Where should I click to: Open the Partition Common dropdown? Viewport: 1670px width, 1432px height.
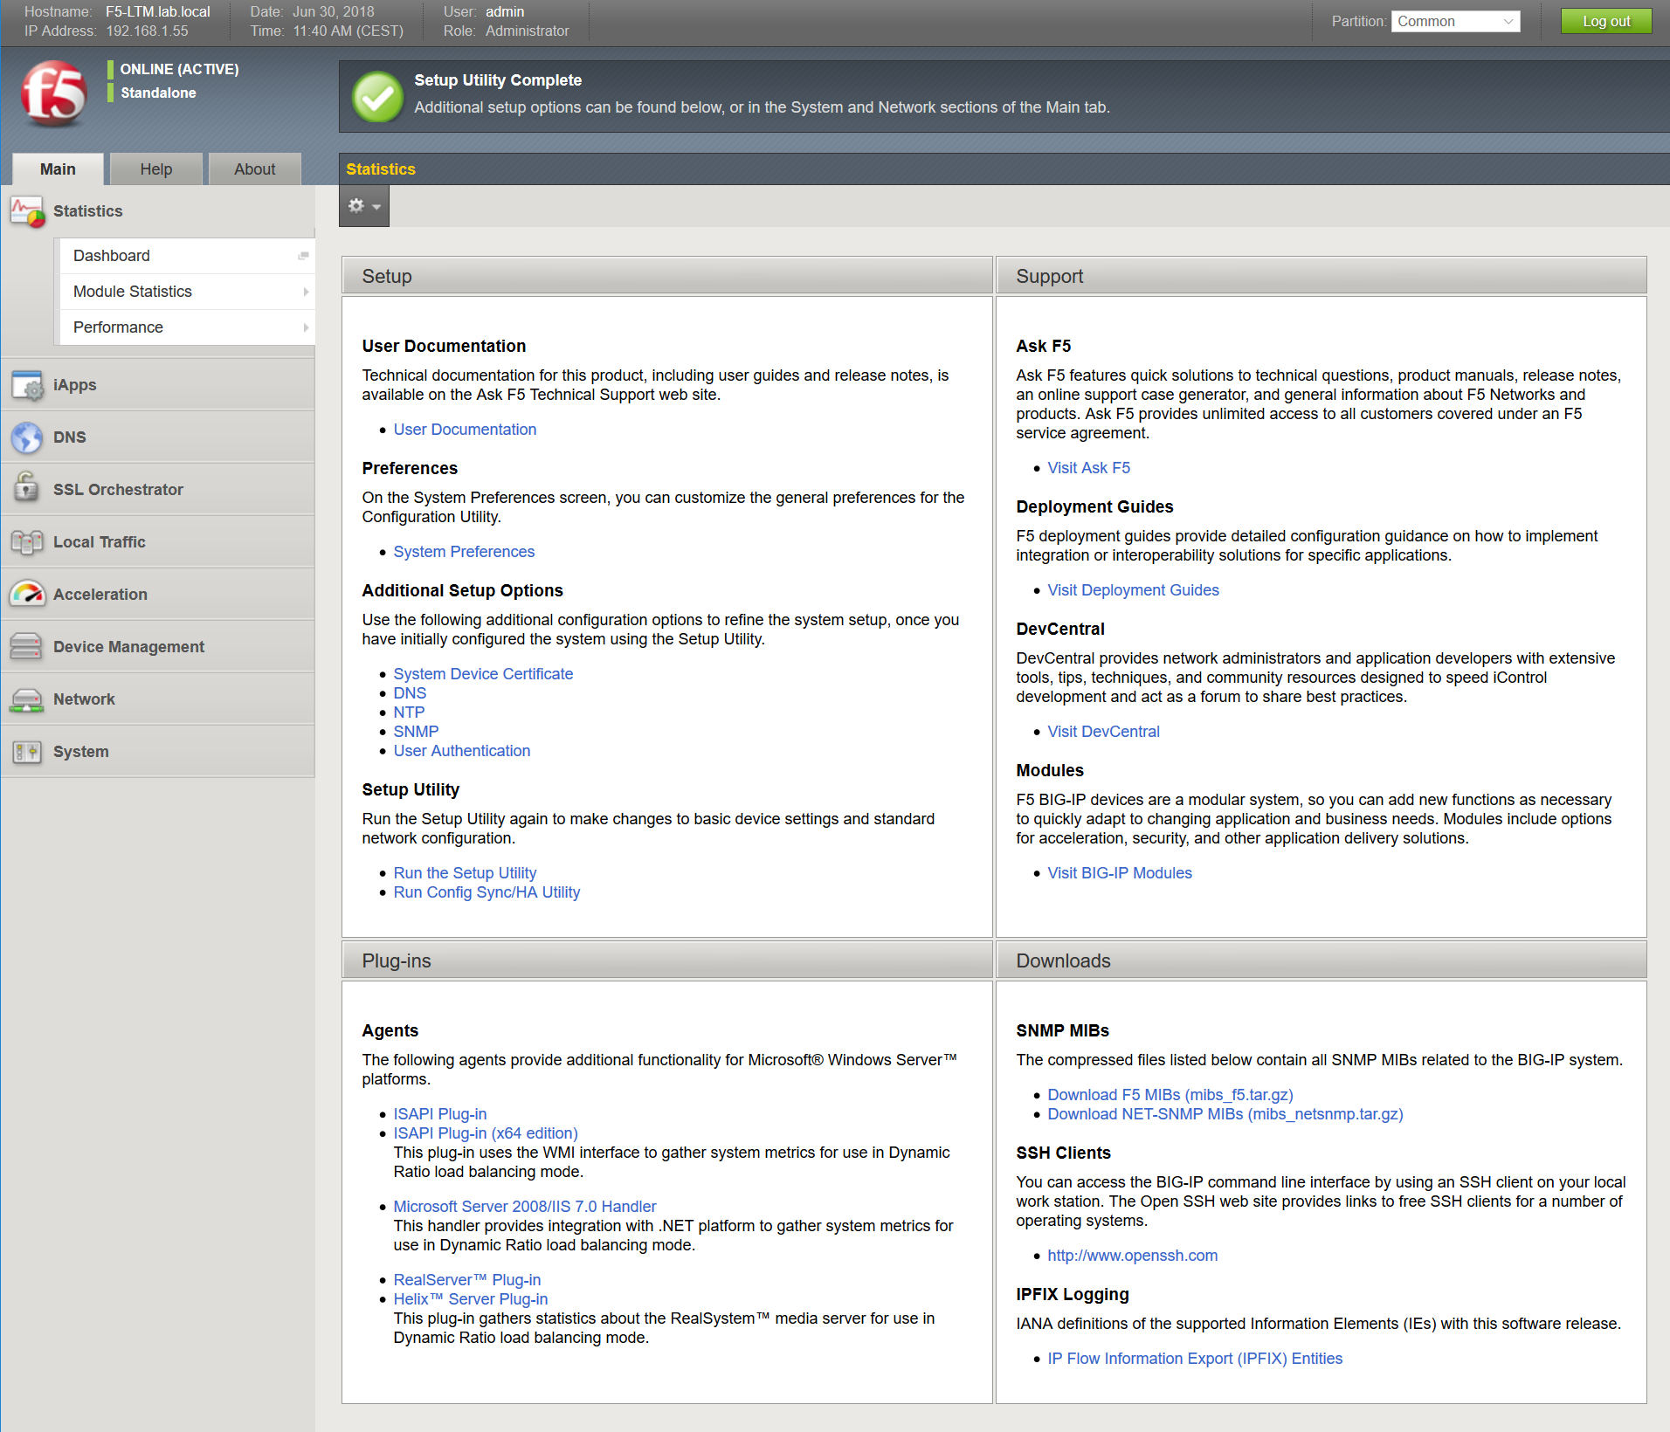1455,22
